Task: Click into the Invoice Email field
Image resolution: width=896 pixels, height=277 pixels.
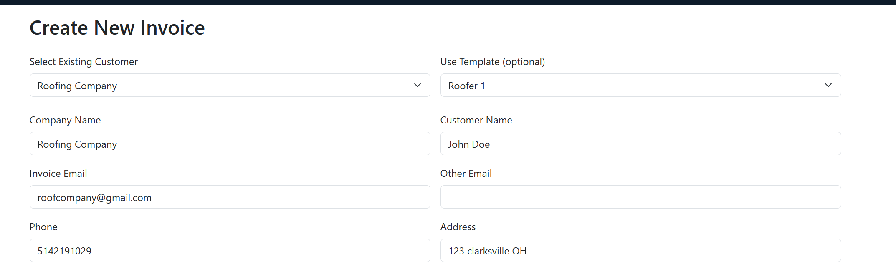Action: pos(230,197)
